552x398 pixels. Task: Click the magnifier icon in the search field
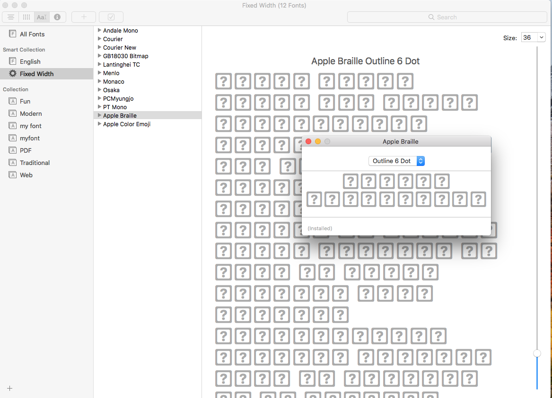click(x=431, y=17)
